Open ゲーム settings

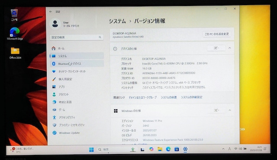click(77, 110)
